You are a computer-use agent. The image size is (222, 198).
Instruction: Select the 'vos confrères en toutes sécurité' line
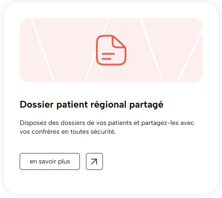68,132
